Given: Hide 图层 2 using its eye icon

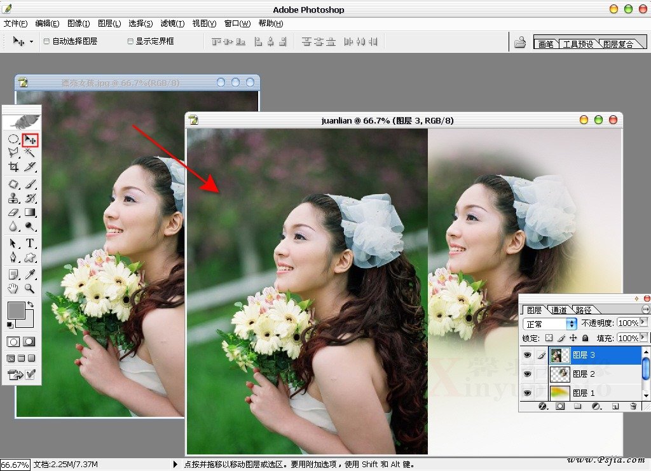Looking at the screenshot, I should (x=527, y=374).
